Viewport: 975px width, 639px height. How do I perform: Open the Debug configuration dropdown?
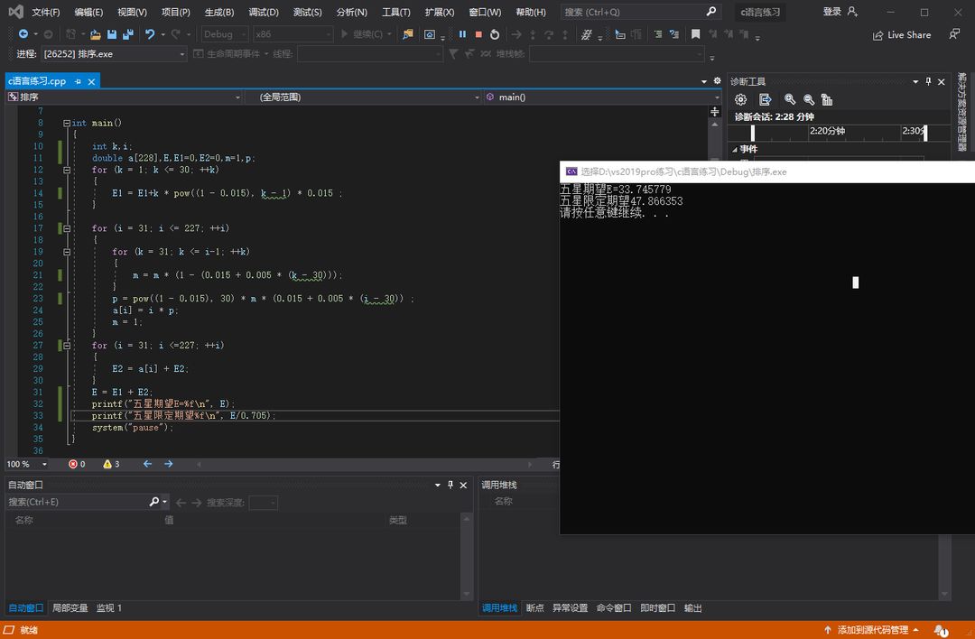[225, 34]
